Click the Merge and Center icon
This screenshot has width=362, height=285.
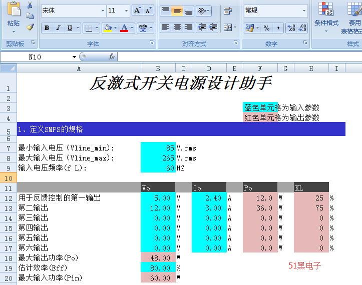(228, 27)
